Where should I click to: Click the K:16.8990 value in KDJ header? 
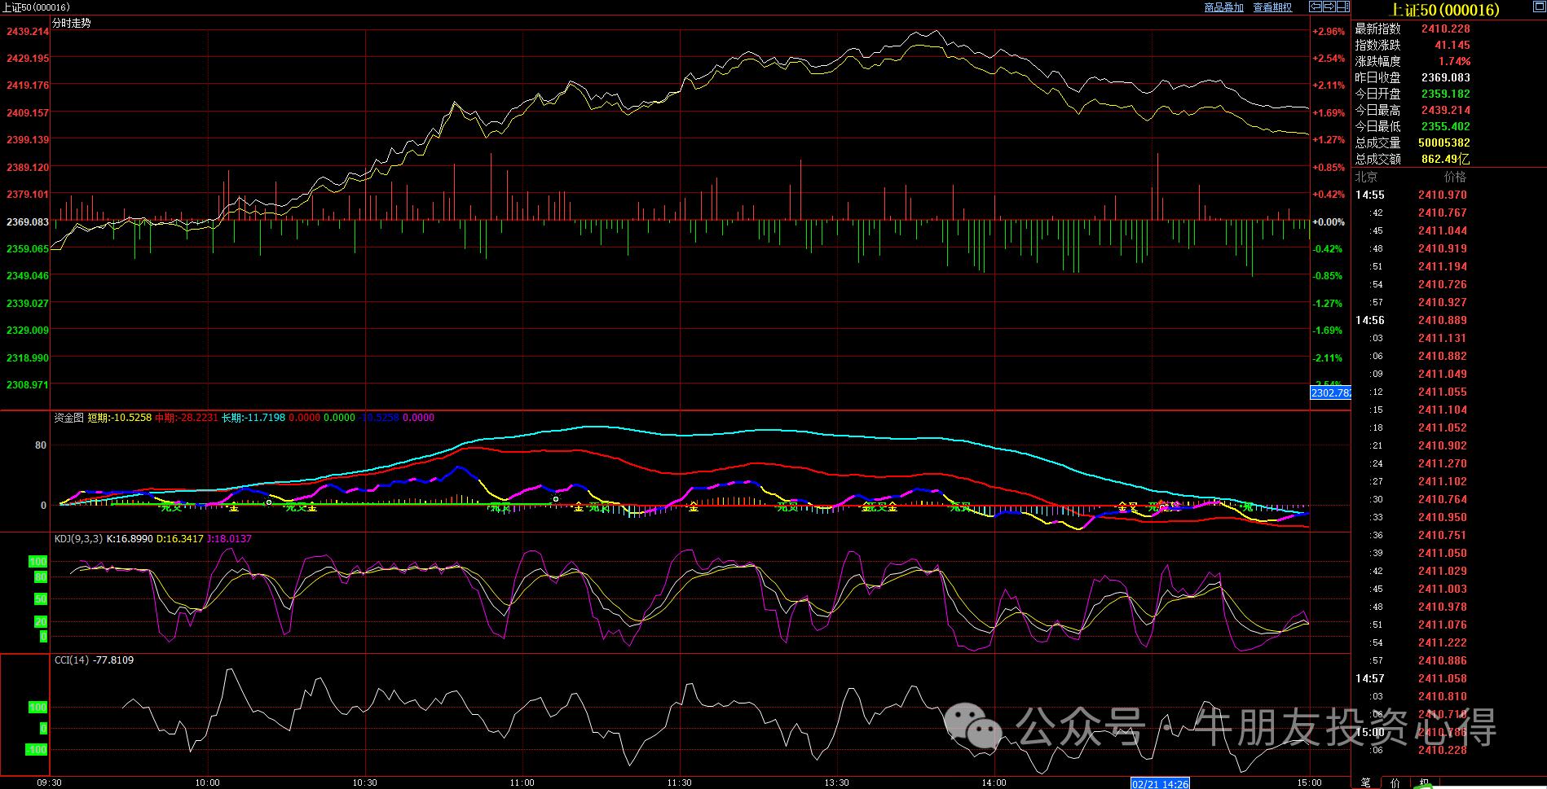coord(130,539)
